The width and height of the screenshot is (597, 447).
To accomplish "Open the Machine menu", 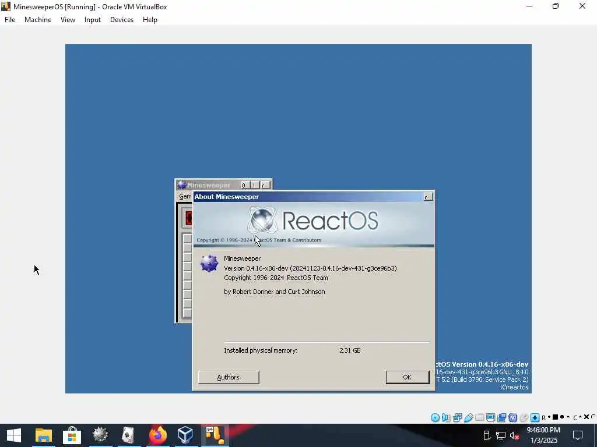I will click(x=38, y=20).
